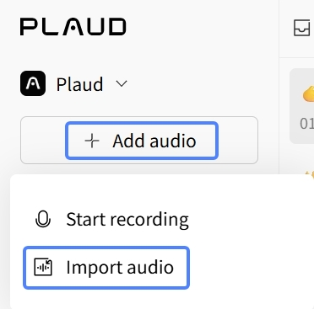This screenshot has width=314, height=309.
Task: Click the Add audio button
Action: pos(142,141)
